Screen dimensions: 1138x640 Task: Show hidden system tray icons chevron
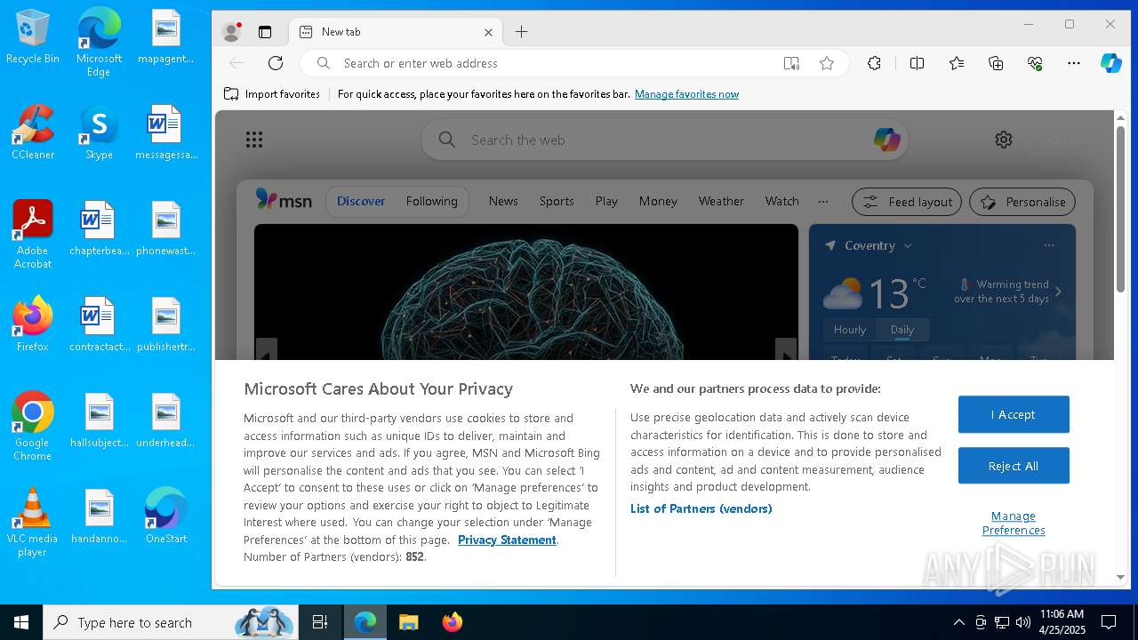(958, 622)
